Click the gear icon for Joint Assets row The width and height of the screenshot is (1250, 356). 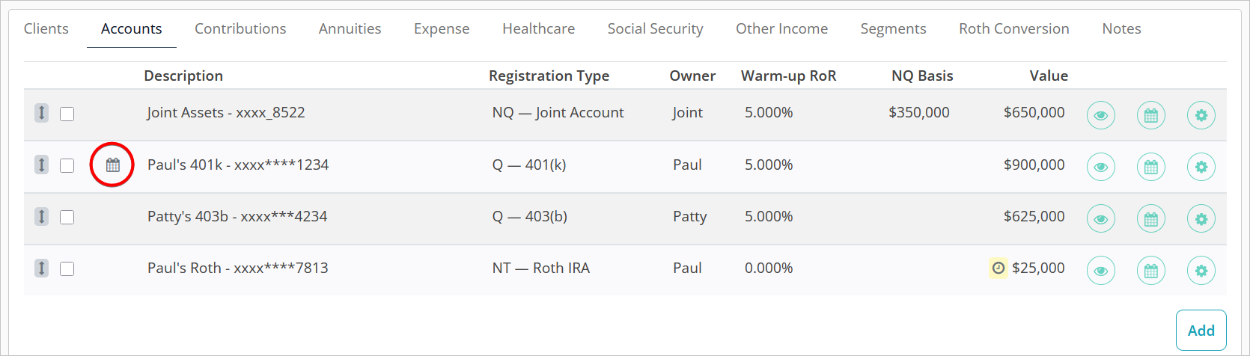pyautogui.click(x=1201, y=115)
